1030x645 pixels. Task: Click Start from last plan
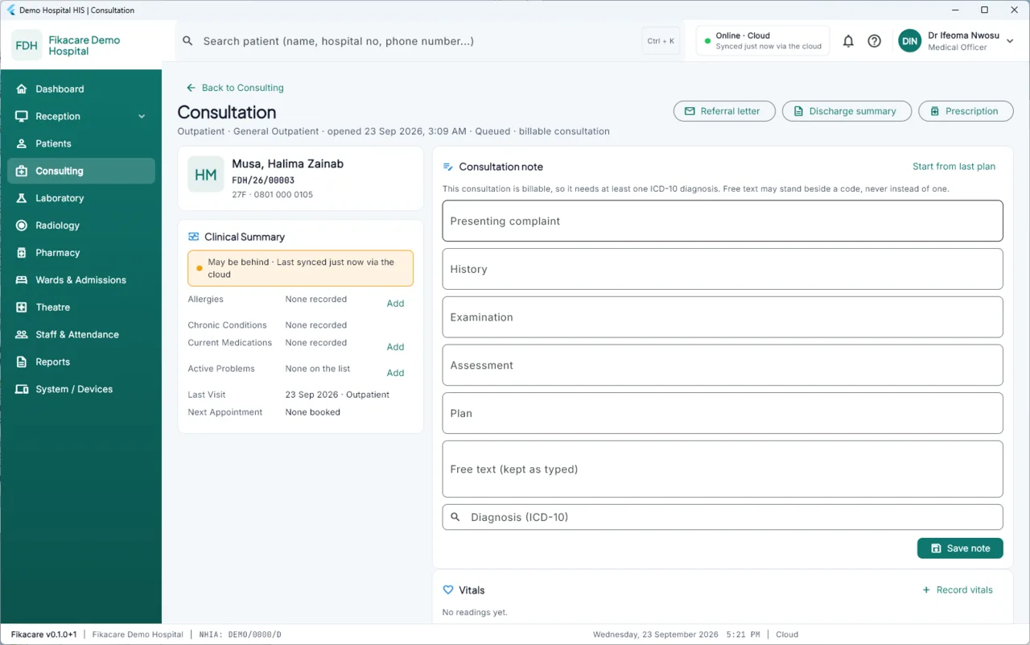[954, 167]
